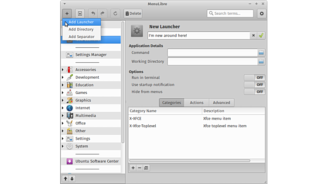Click the undo arrow icon
The height and width of the screenshot is (184, 328).
(93, 13)
